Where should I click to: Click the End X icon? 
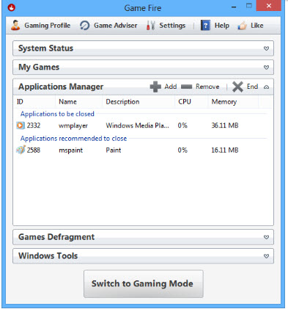click(237, 87)
